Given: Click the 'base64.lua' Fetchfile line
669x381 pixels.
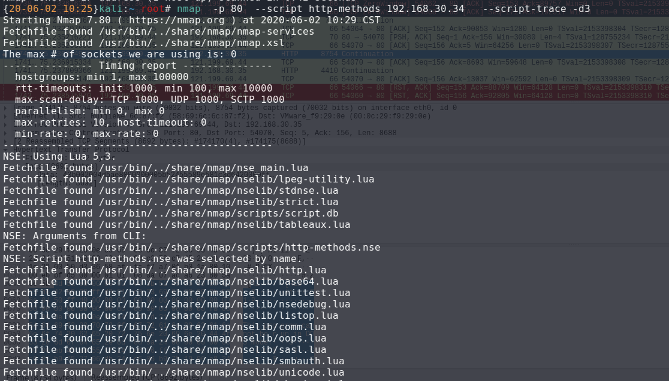Looking at the screenshot, I should (171, 281).
